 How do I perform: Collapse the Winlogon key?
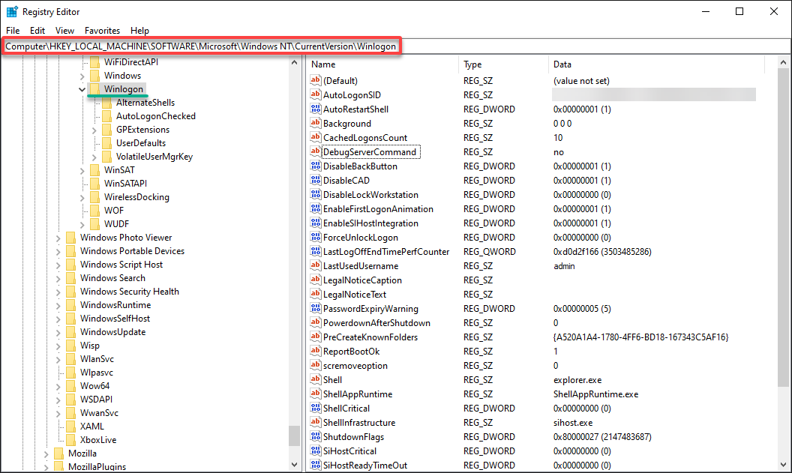(82, 89)
